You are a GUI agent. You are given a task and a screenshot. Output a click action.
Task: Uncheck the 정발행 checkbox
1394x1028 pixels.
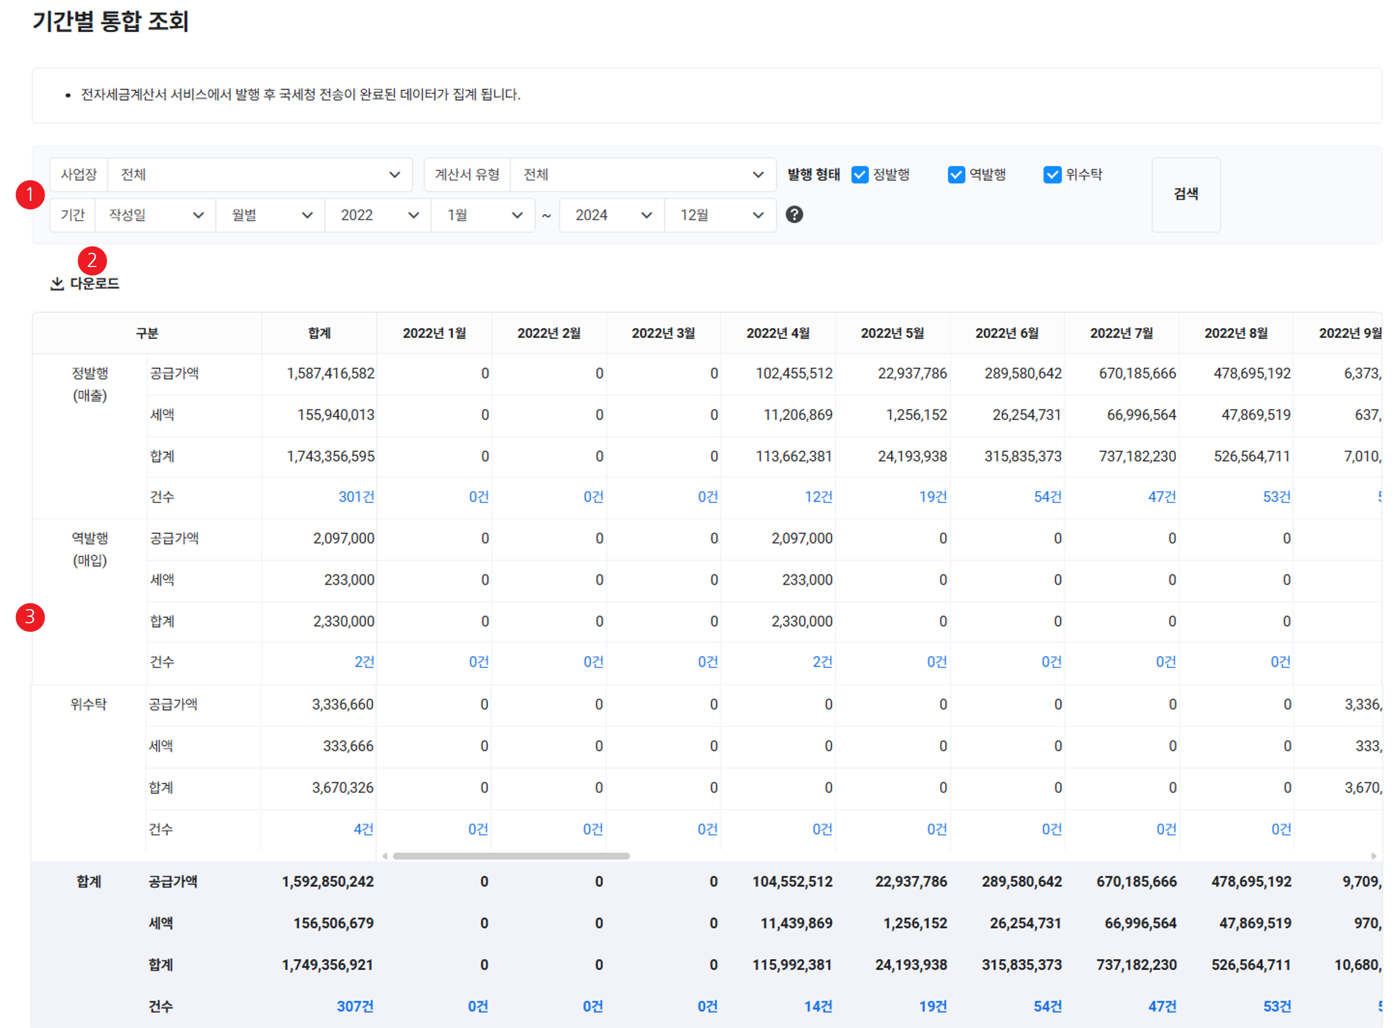pyautogui.click(x=860, y=175)
